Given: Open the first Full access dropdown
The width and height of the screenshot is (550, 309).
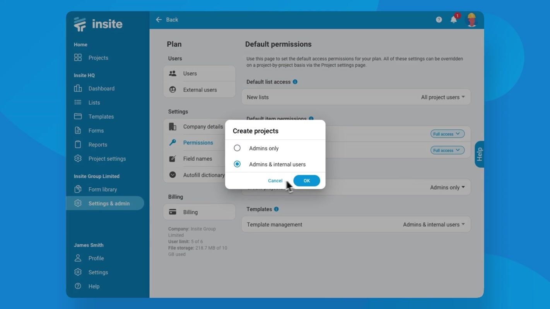Looking at the screenshot, I should (447, 134).
